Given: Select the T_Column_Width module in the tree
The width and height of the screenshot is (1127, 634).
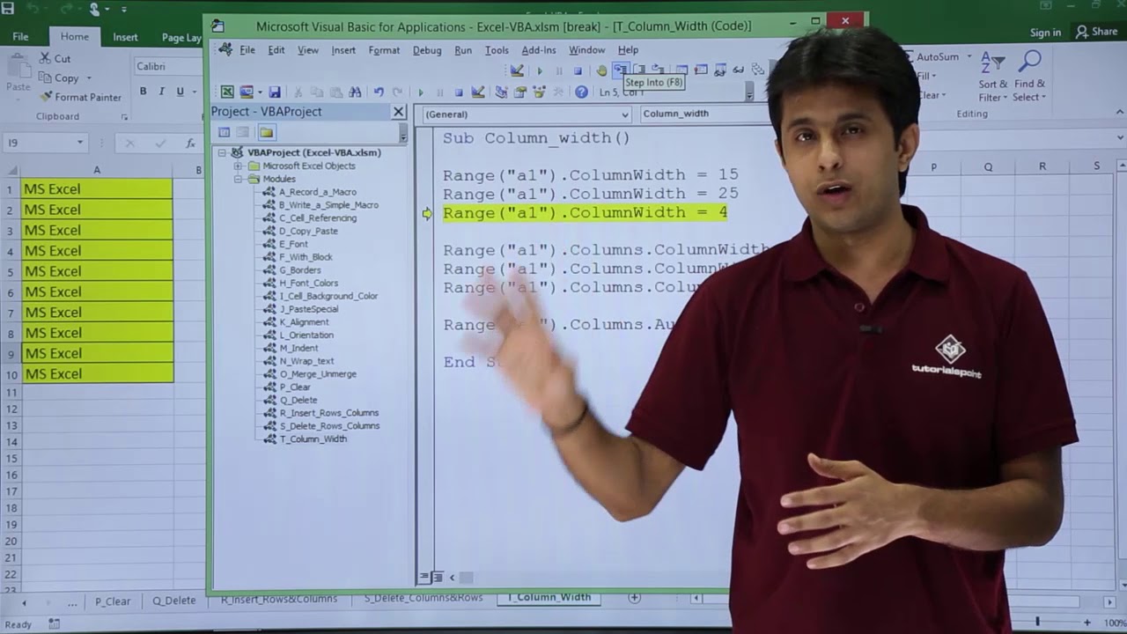Looking at the screenshot, I should point(313,439).
